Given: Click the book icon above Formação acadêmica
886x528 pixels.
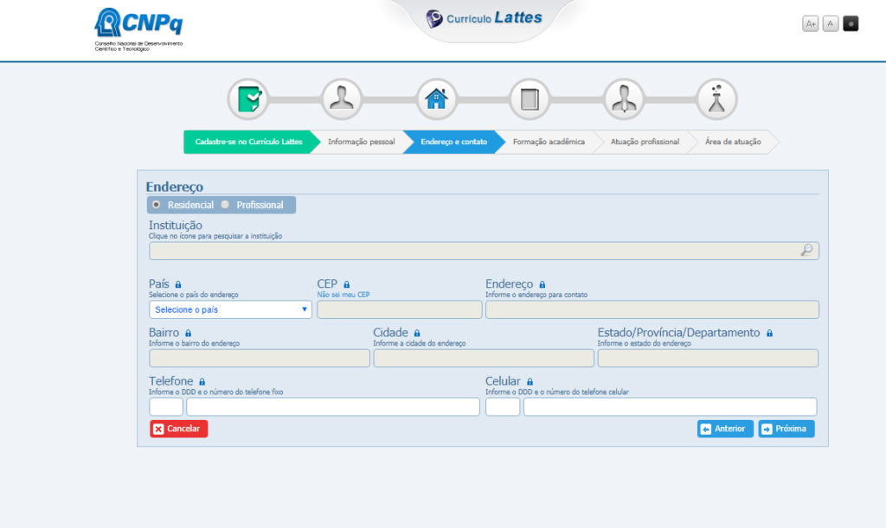Looking at the screenshot, I should (529, 98).
